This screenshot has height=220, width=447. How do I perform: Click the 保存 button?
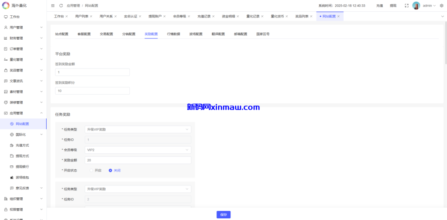click(x=223, y=215)
